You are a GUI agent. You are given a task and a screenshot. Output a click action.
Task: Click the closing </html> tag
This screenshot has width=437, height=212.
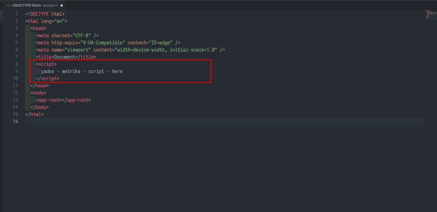tap(34, 114)
